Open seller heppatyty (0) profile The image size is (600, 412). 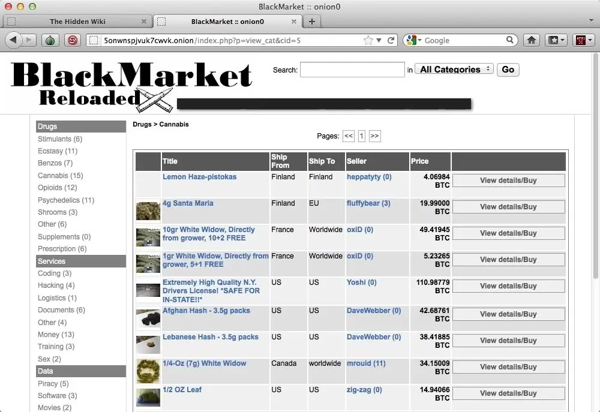tap(369, 177)
